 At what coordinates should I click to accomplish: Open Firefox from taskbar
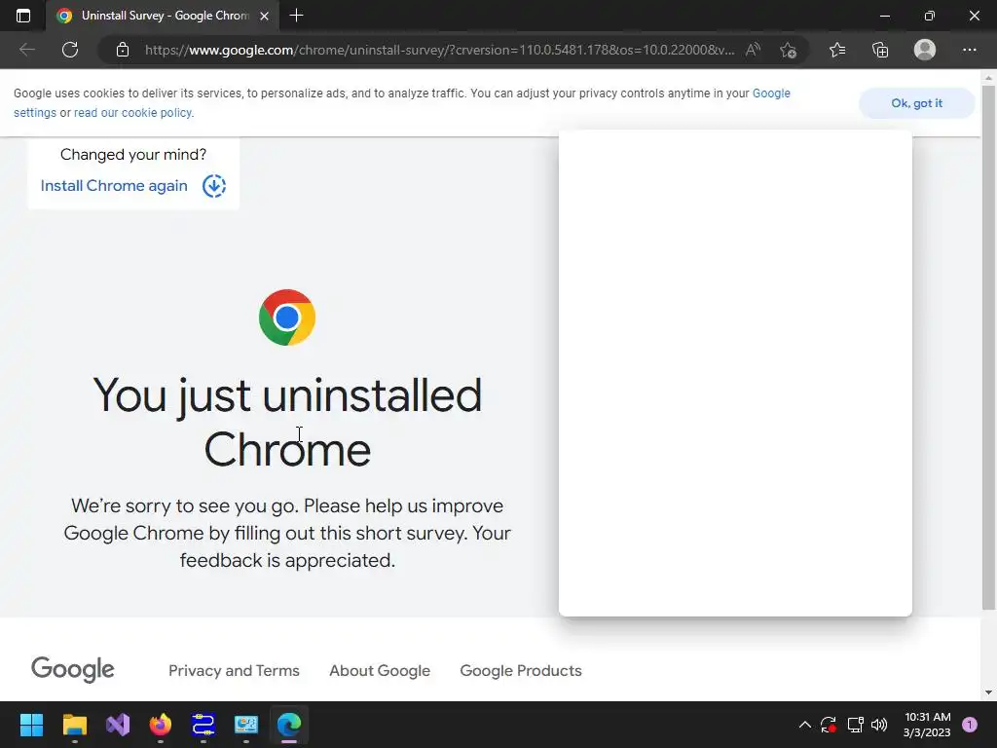click(x=161, y=725)
